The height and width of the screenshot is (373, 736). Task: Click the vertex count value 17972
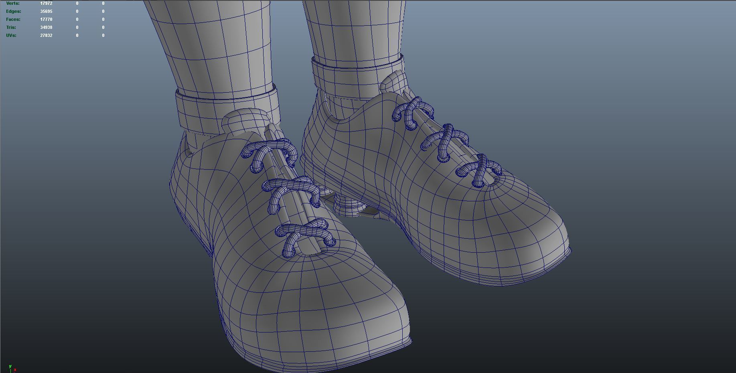[46, 3]
